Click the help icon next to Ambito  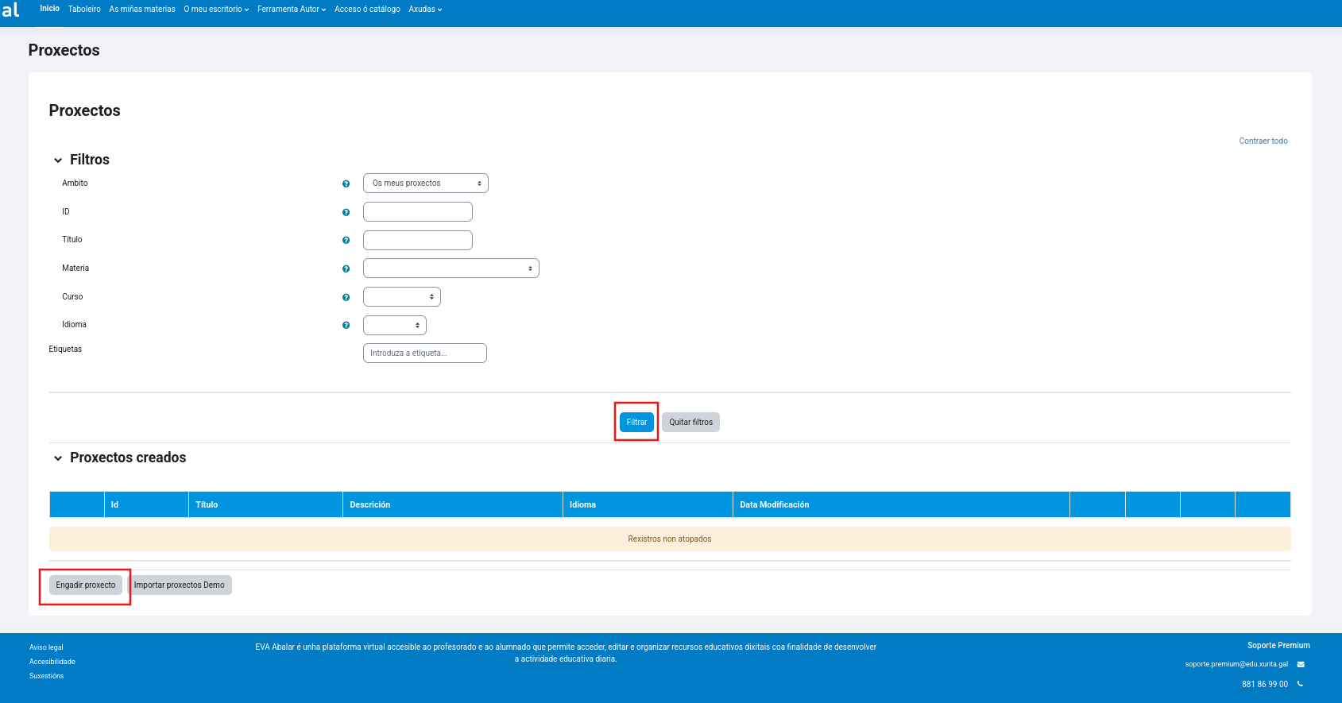(x=346, y=183)
